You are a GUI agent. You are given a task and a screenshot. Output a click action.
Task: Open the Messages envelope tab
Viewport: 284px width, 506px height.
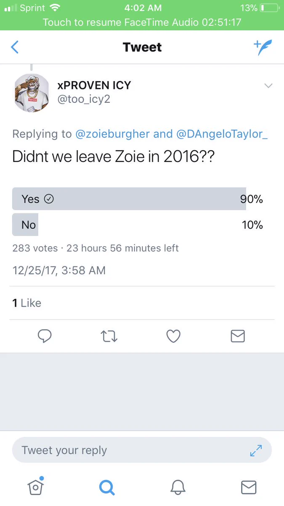(x=249, y=487)
